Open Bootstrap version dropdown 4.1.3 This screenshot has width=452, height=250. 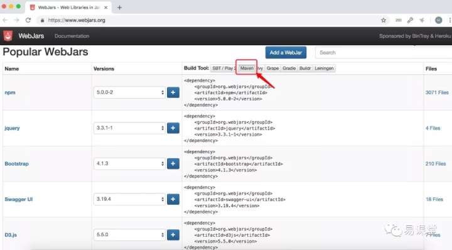click(129, 163)
